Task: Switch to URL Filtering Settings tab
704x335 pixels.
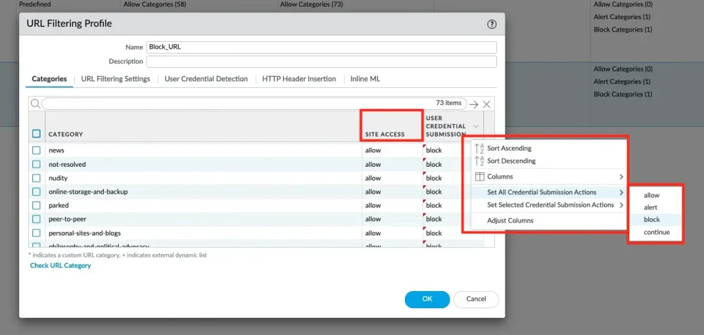Action: pos(115,79)
